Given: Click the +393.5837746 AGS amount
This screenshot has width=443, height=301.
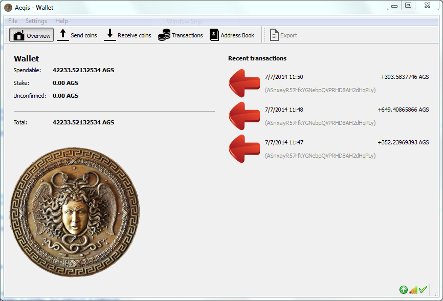Looking at the screenshot, I should coord(405,77).
